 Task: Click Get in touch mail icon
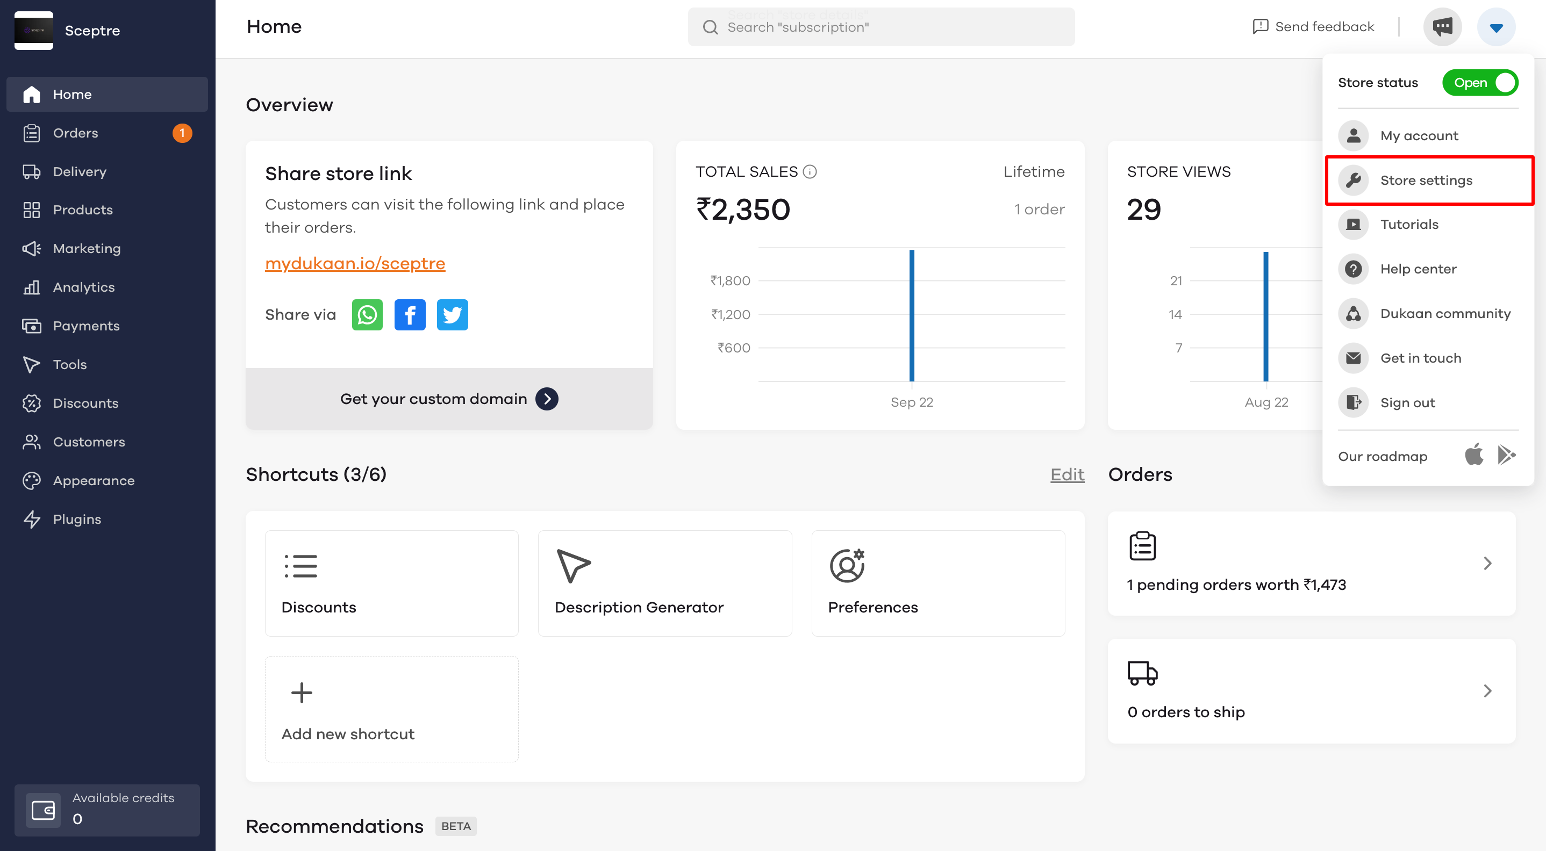coord(1354,358)
